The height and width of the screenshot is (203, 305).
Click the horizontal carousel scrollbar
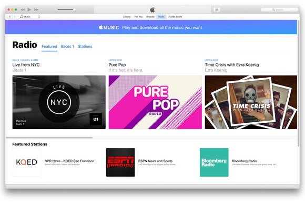49,137
